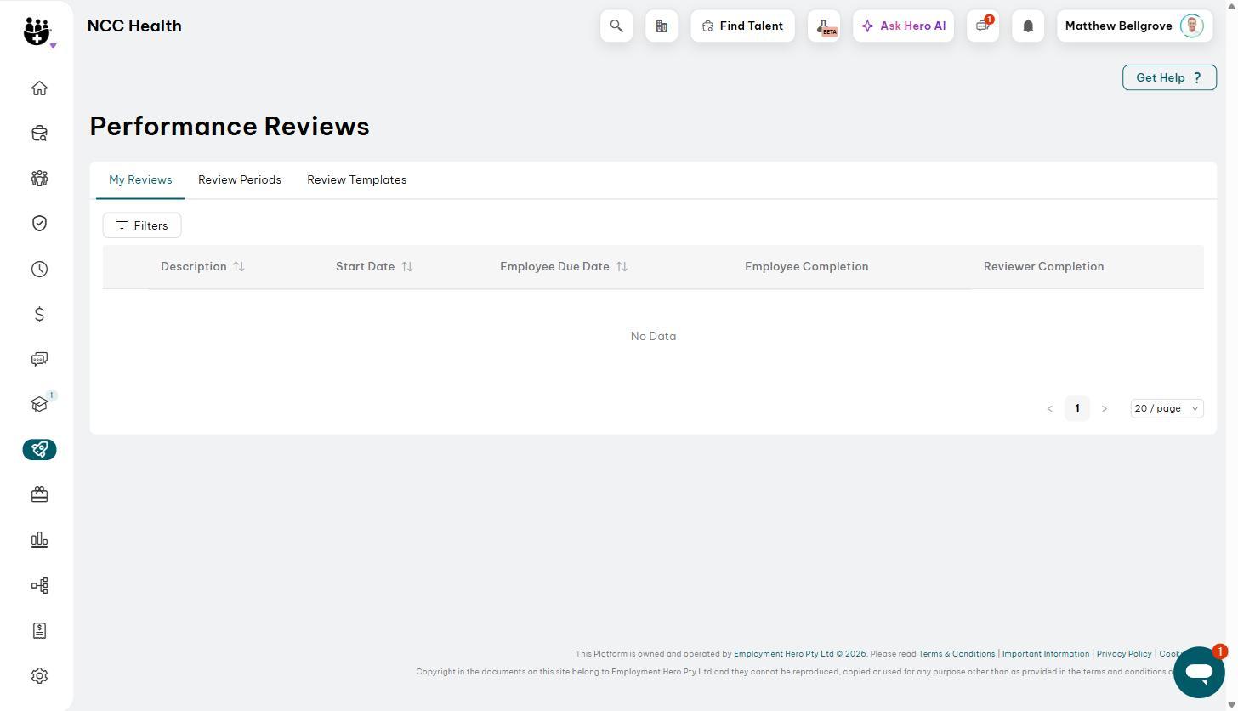
Task: Click the scrollbar down arrow
Action: tap(1231, 704)
